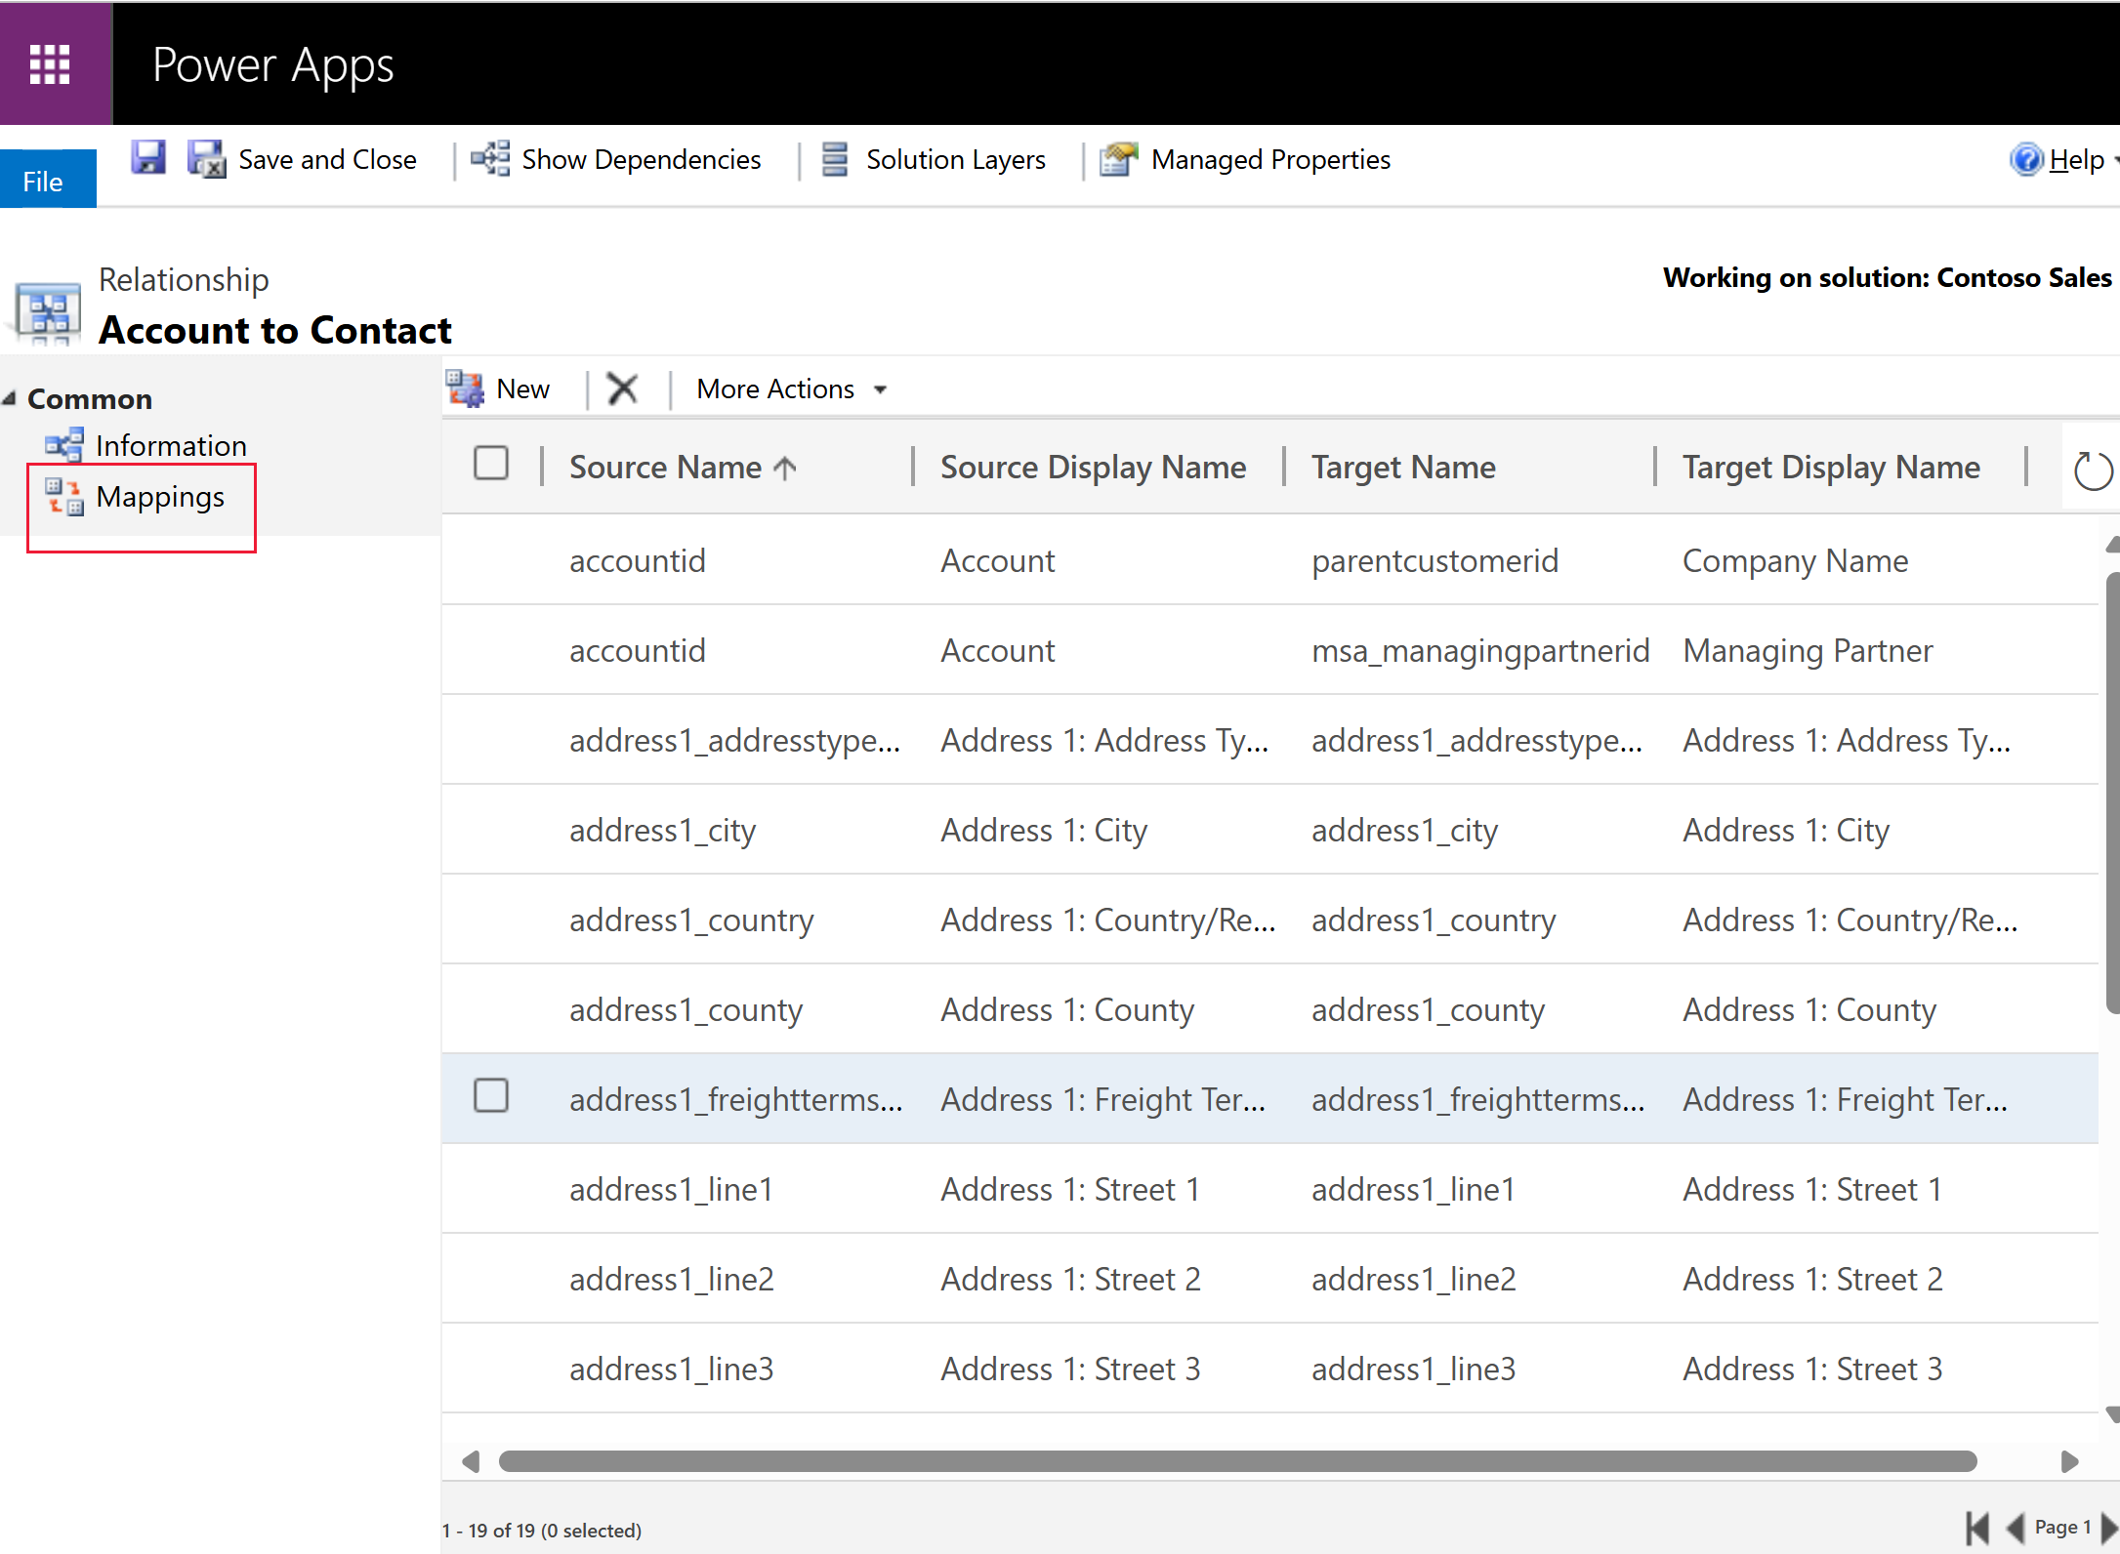Expand the Help dropdown menu
The image size is (2120, 1554).
click(2113, 161)
